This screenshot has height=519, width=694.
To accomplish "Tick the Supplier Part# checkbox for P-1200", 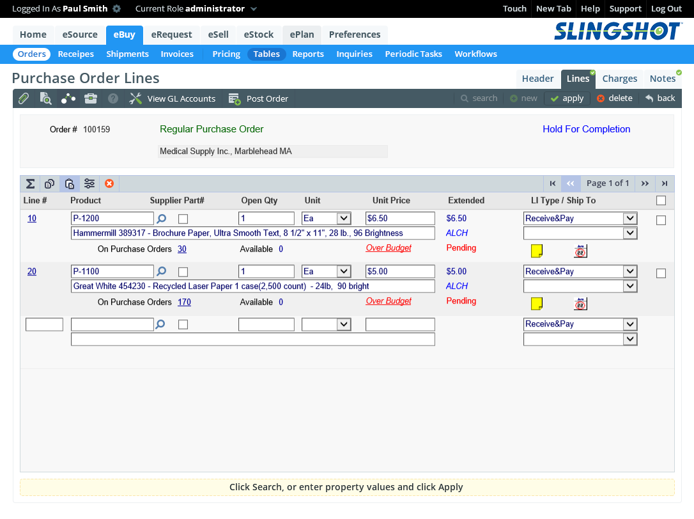I will click(183, 219).
